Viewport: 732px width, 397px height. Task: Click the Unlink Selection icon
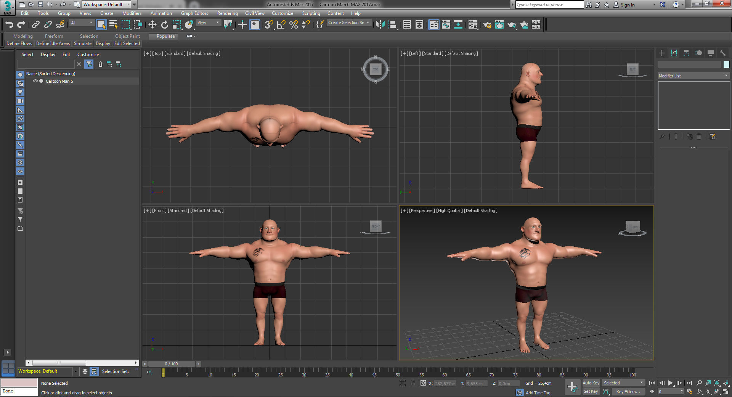[48, 25]
